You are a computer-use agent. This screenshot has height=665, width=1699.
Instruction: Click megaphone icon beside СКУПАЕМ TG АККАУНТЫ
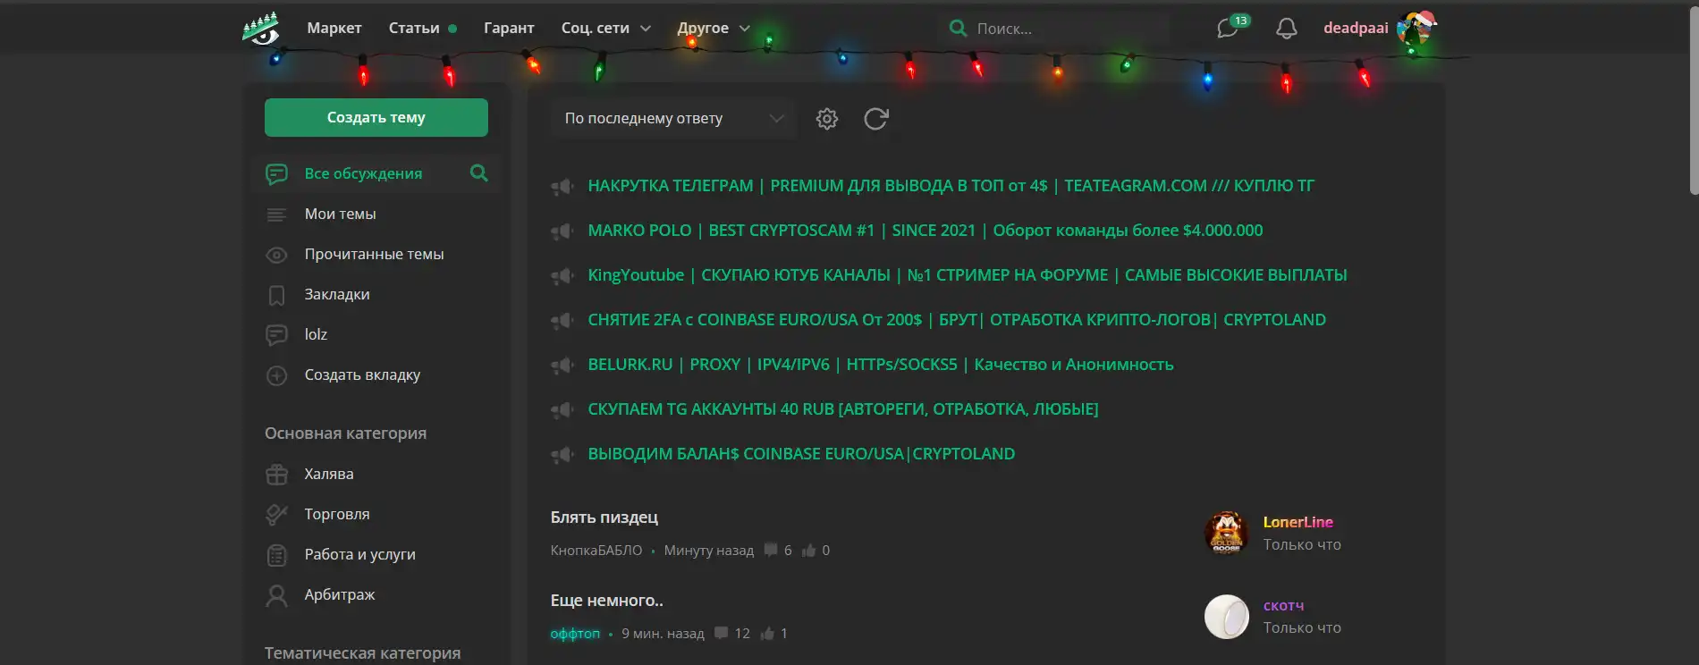pos(562,410)
